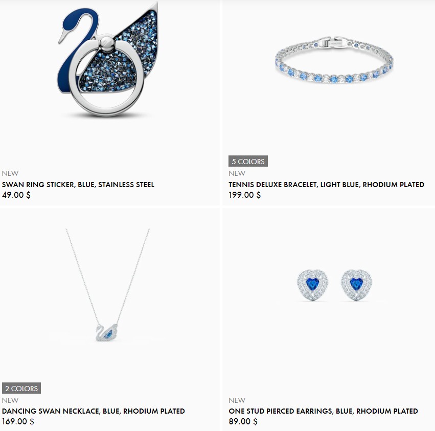Open the Swan Ring Sticker product image
This screenshot has width=435, height=431.
[x=108, y=59]
